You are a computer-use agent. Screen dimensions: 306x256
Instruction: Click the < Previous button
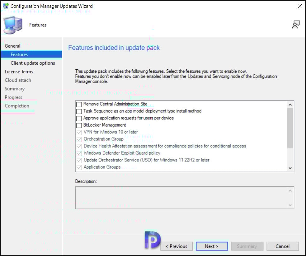tap(177, 246)
